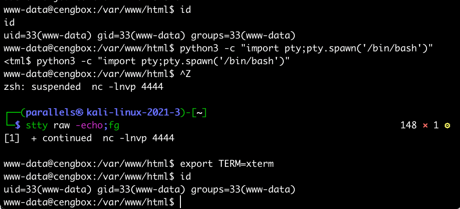
Task: Click the exit code 148 indicator
Action: coord(408,125)
